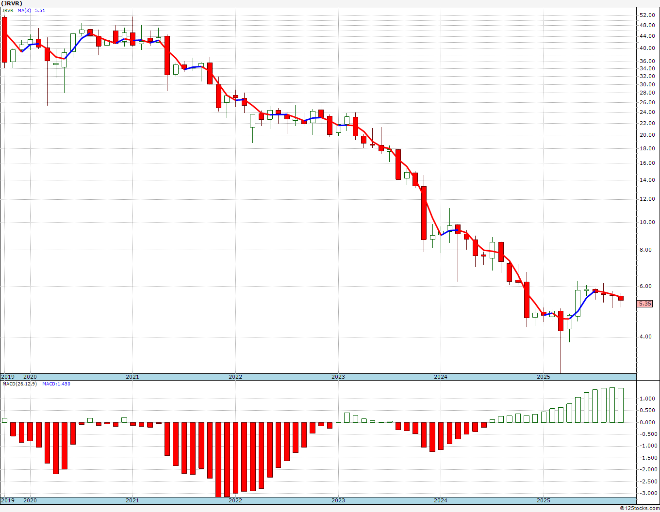Click the 40.00 price axis label

point(647,48)
